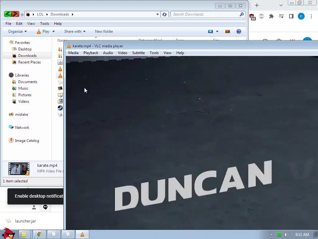Image resolution: width=318 pixels, height=239 pixels.
Task: Click LOL in the address breadcrumb
Action: coord(40,14)
